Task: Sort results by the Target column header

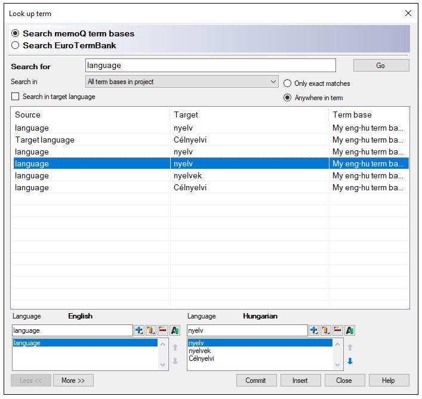Action: [x=249, y=115]
